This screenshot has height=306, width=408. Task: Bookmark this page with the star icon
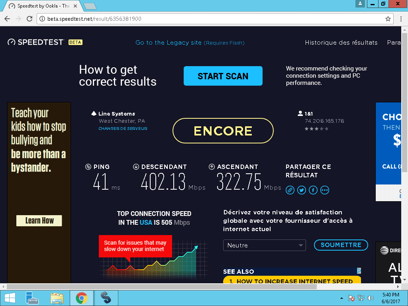click(x=388, y=19)
